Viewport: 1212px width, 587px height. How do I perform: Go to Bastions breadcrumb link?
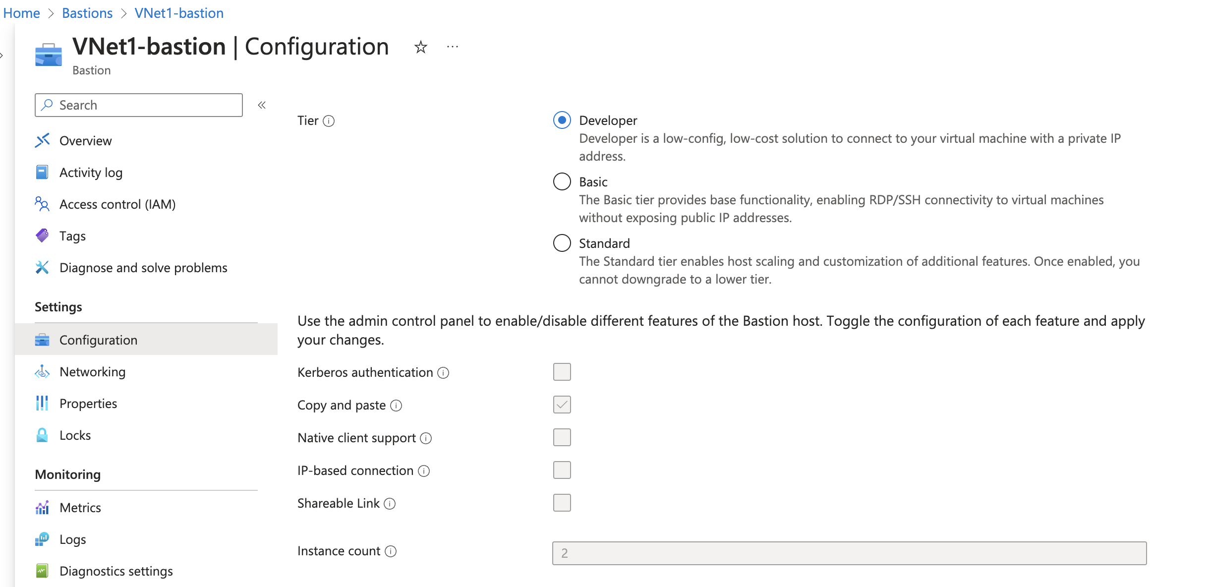87,13
